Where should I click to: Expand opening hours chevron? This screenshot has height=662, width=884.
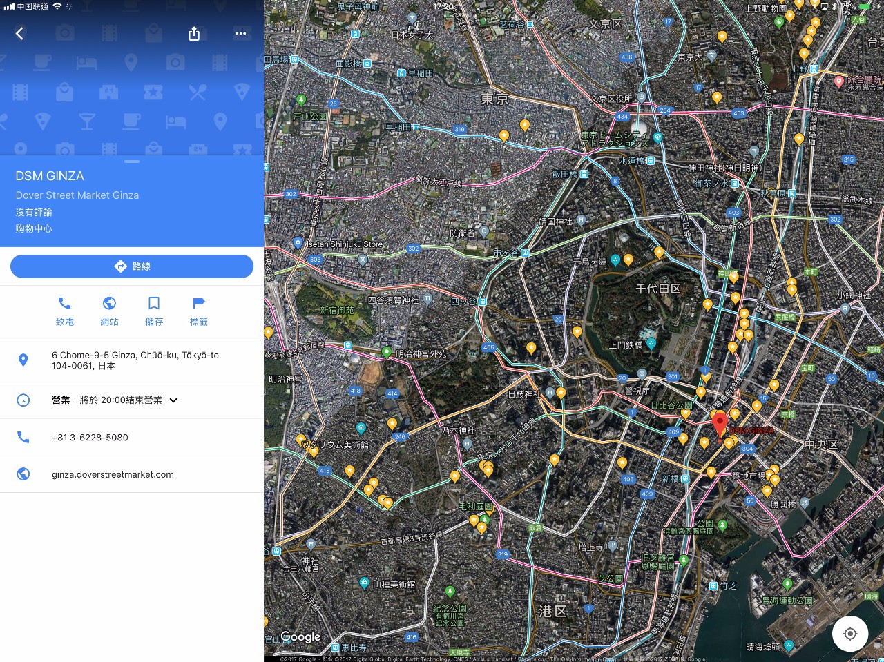tap(173, 400)
